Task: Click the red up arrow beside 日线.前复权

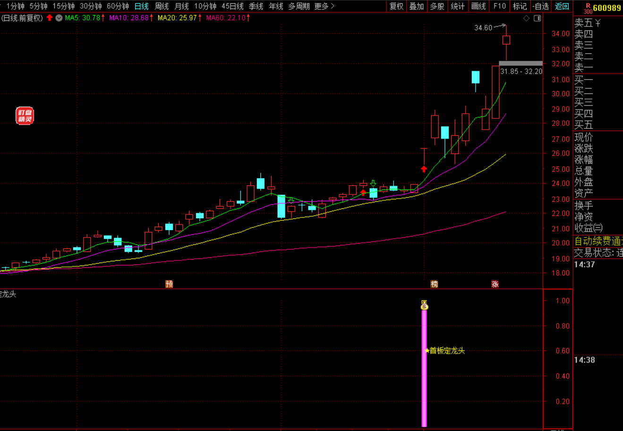Action: click(x=49, y=18)
